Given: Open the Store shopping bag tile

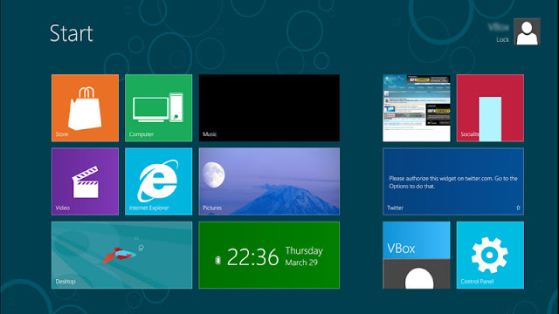Looking at the screenshot, I should [86, 108].
